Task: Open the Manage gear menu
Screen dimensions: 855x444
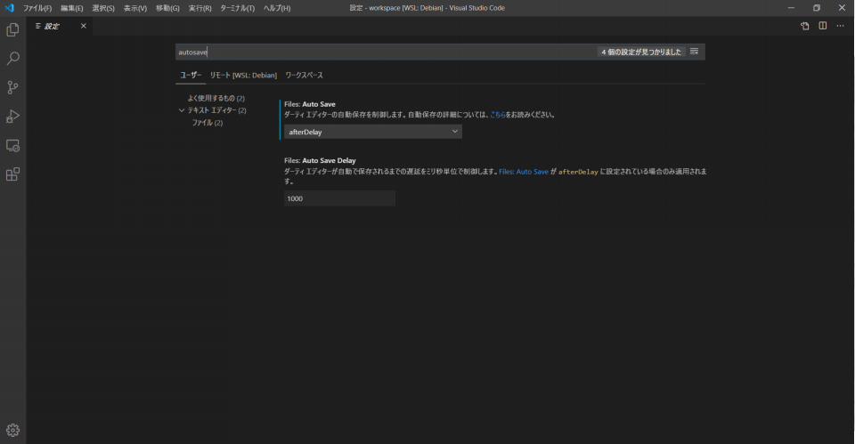Action: [x=12, y=430]
